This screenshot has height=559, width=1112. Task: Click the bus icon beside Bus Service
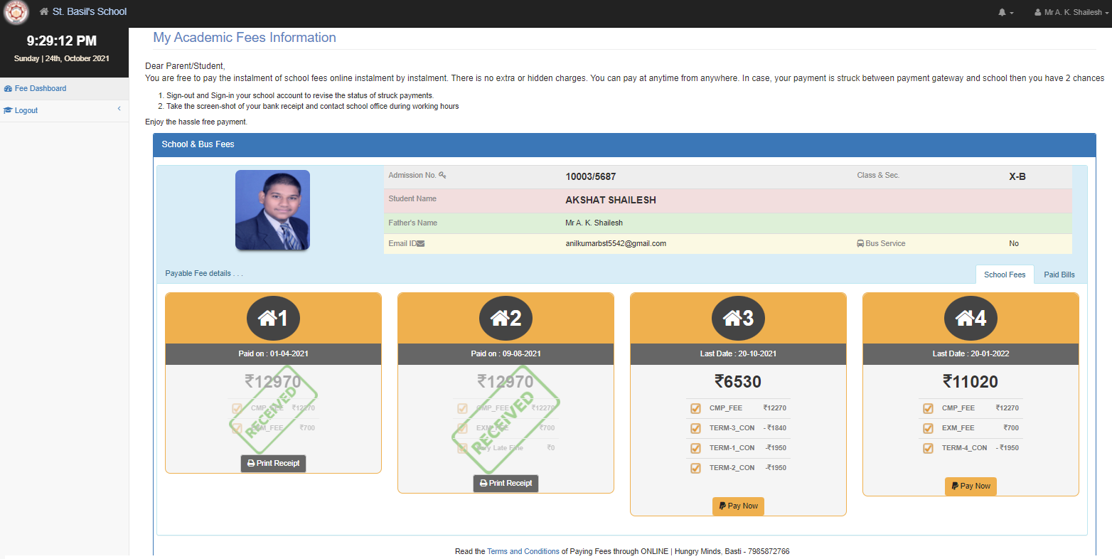[860, 243]
